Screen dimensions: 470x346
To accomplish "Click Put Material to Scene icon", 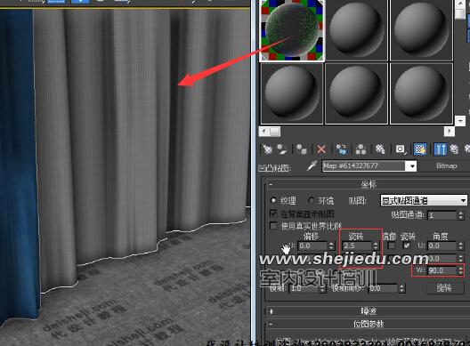I will (x=282, y=149).
